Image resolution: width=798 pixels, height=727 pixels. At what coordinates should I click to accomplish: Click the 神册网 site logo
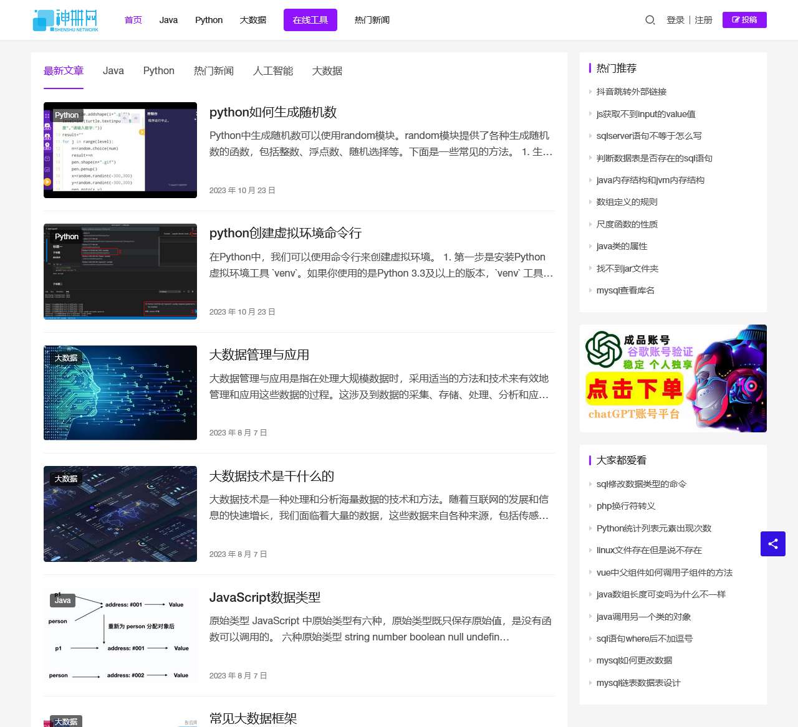coord(65,20)
